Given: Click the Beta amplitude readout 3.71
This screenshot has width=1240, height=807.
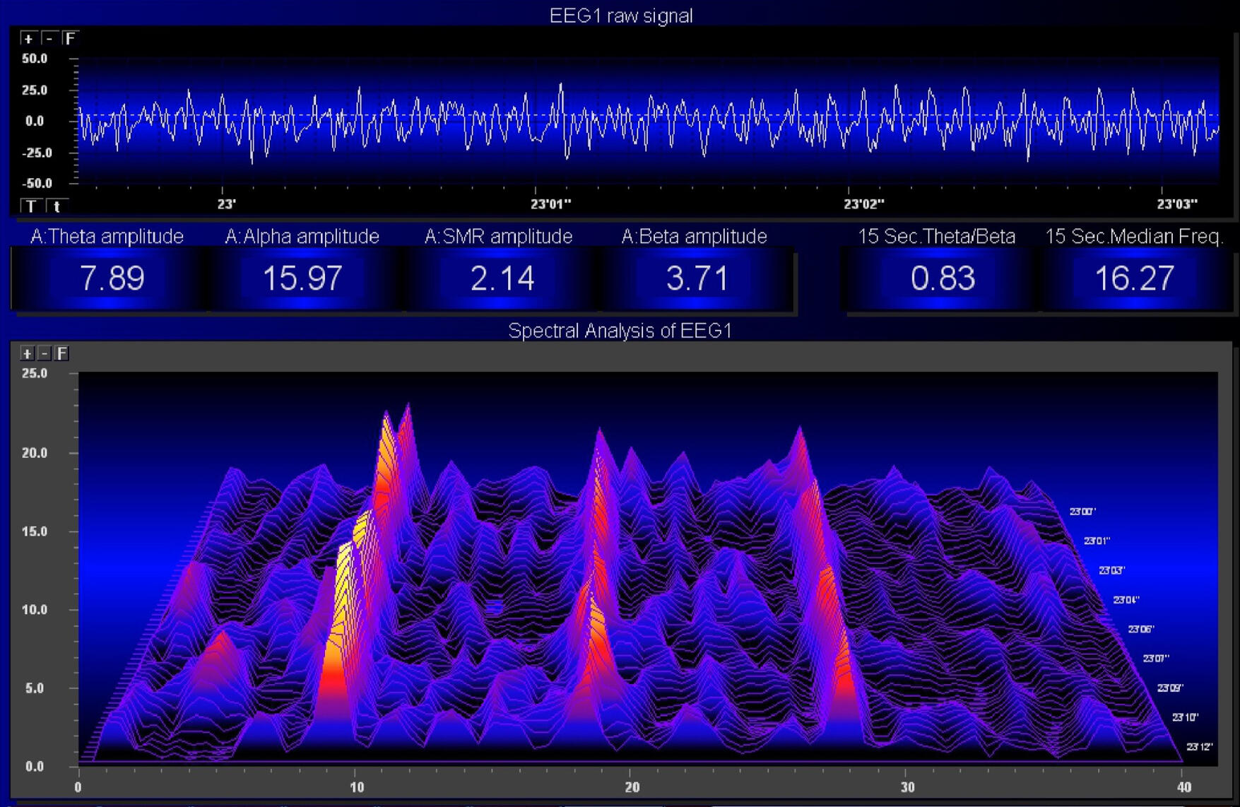Looking at the screenshot, I should (x=697, y=278).
